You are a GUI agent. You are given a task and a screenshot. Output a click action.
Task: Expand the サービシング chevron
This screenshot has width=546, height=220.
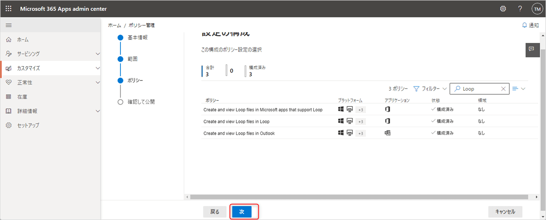pos(98,54)
